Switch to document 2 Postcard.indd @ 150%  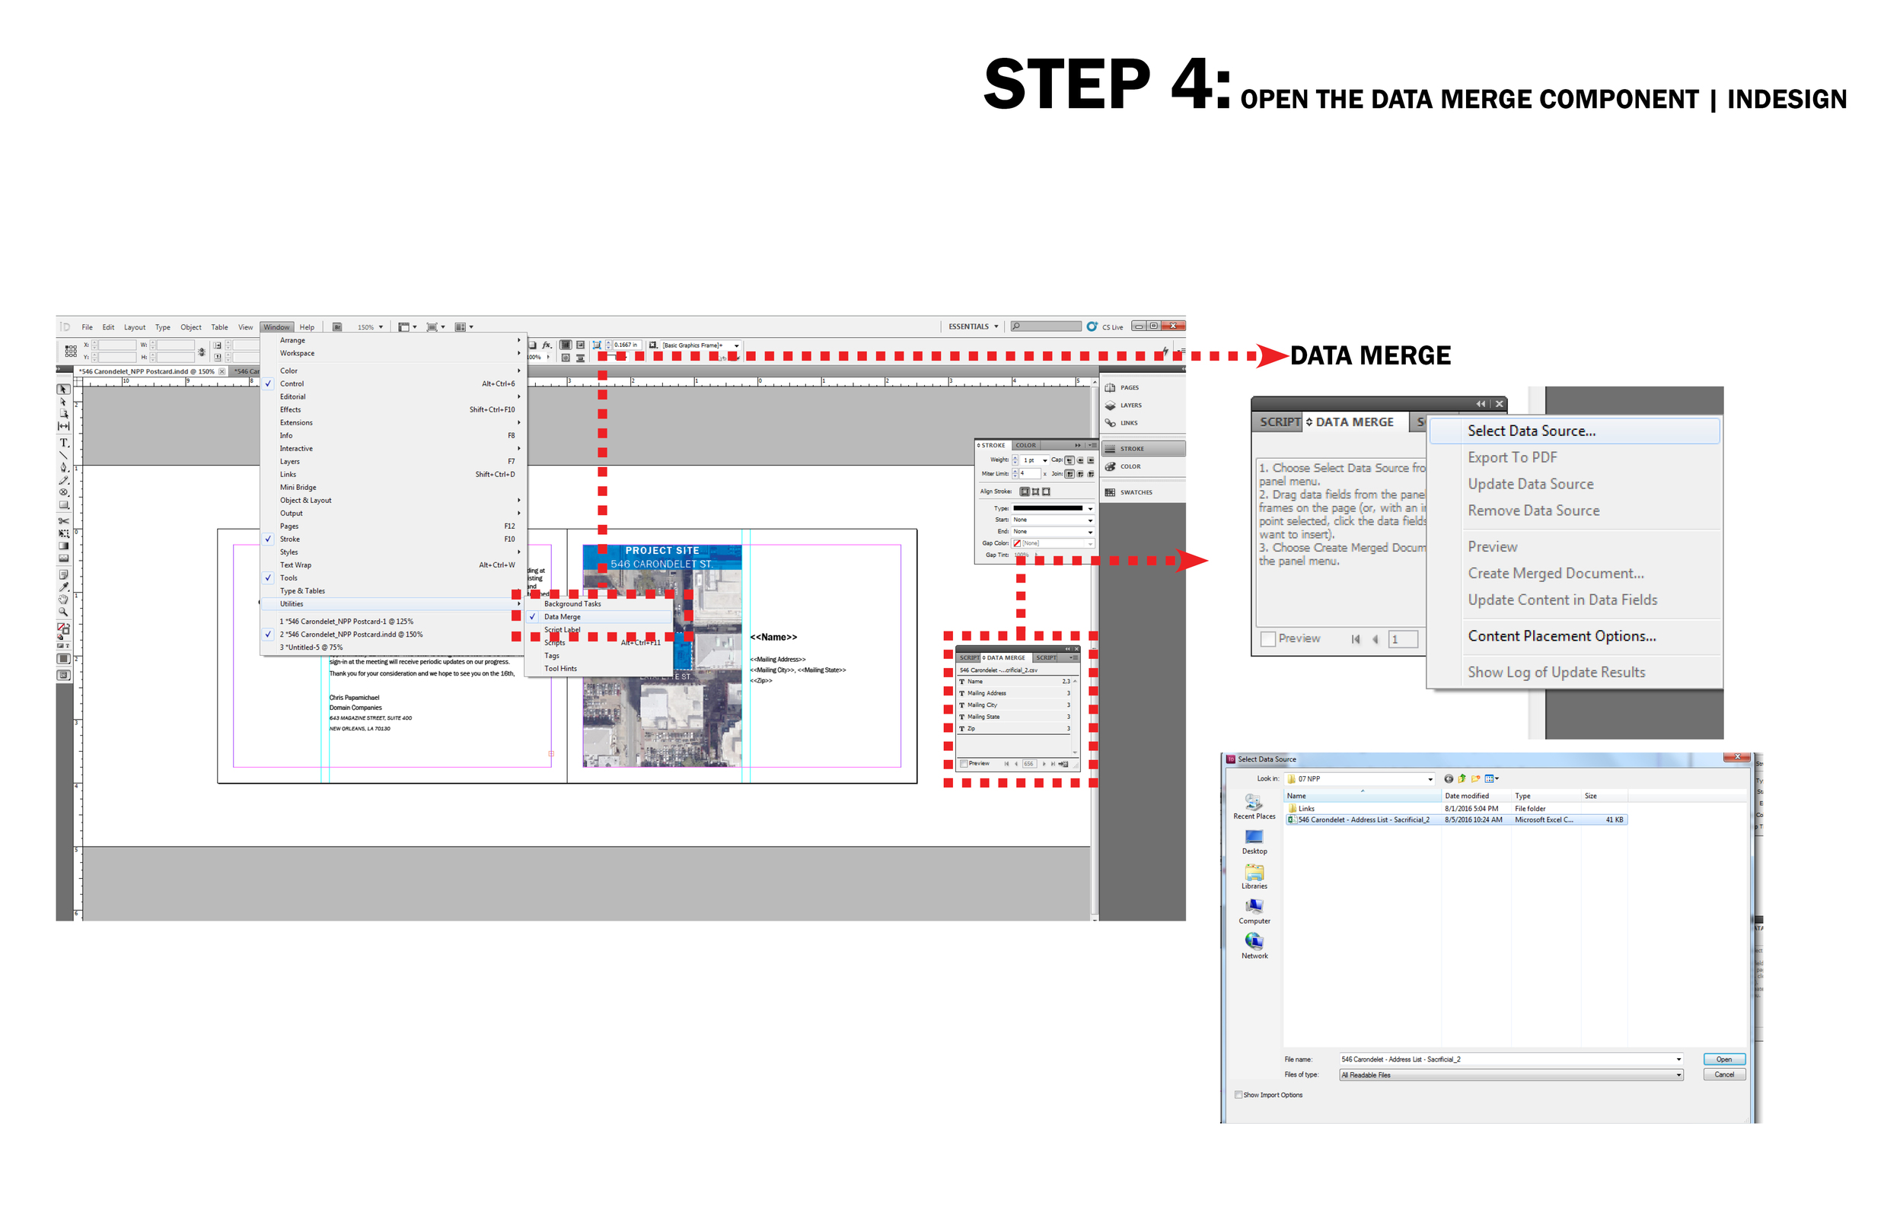pyautogui.click(x=394, y=635)
